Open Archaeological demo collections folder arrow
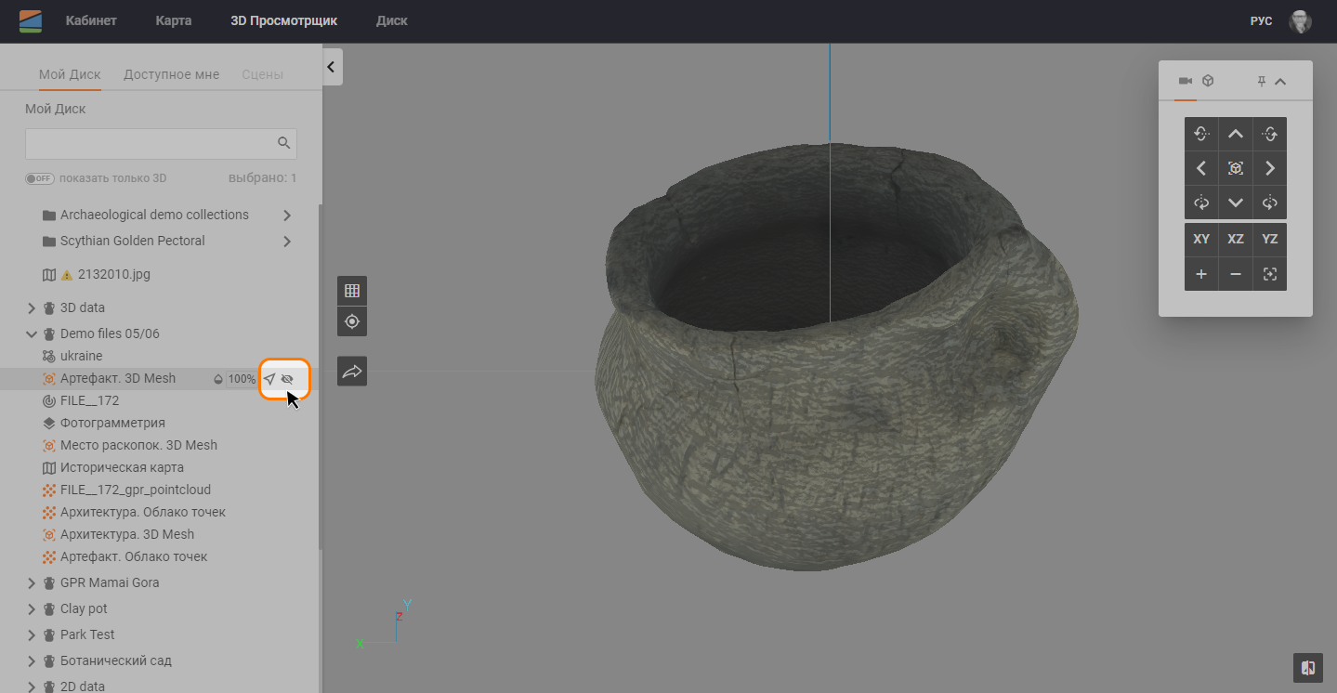1337x693 pixels. 287,216
